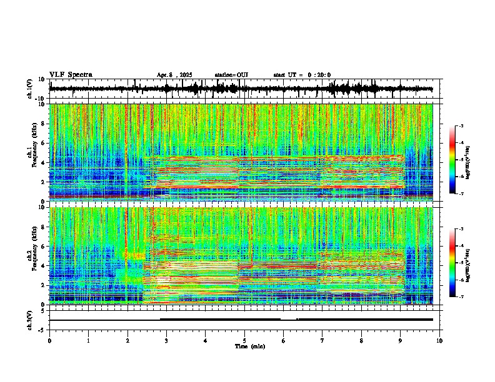The image size is (495, 382).
Task: Click time axis tick label "8"
Action: (x=361, y=341)
